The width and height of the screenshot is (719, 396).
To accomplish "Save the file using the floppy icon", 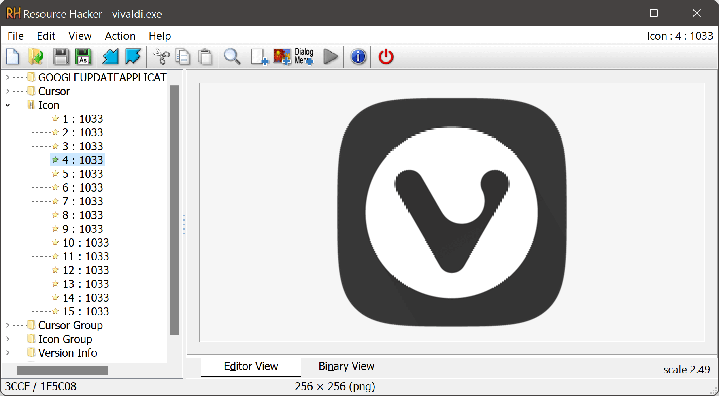I will [x=61, y=57].
